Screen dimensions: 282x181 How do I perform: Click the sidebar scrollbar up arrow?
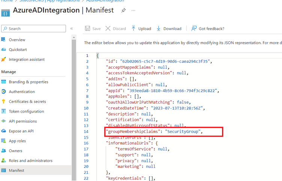click(x=74, y=38)
